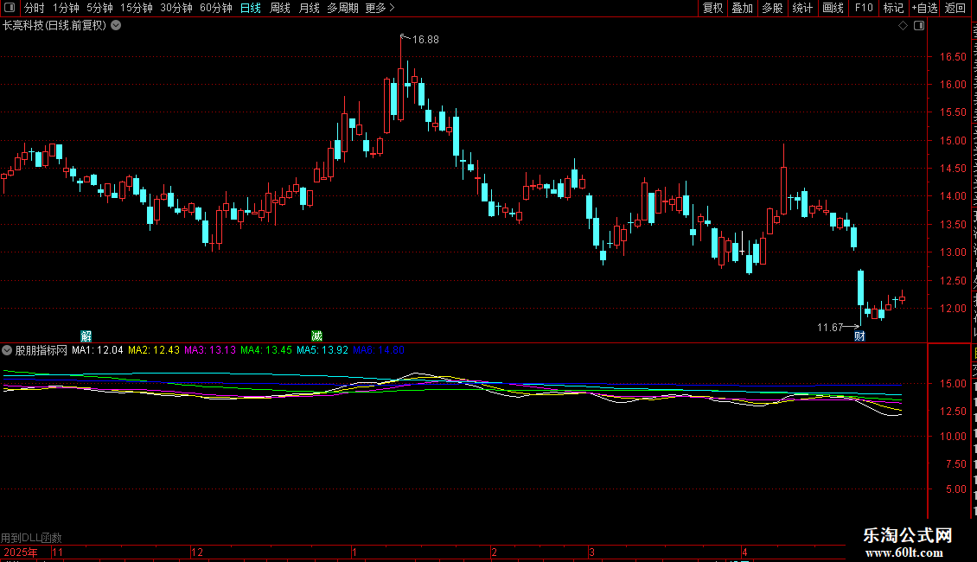Select the 日线 daily chart tab
Screen dimensions: 977x562
(x=251, y=8)
